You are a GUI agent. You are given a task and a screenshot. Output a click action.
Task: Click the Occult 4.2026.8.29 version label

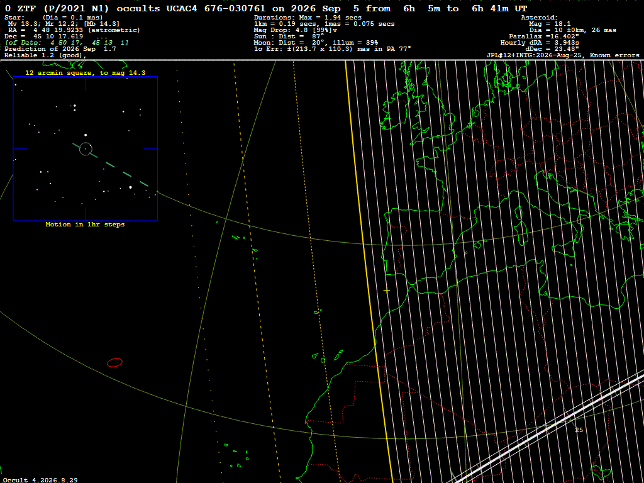pos(40,480)
